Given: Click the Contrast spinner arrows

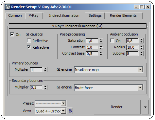Looking at the screenshot, I should [x=101, y=47].
